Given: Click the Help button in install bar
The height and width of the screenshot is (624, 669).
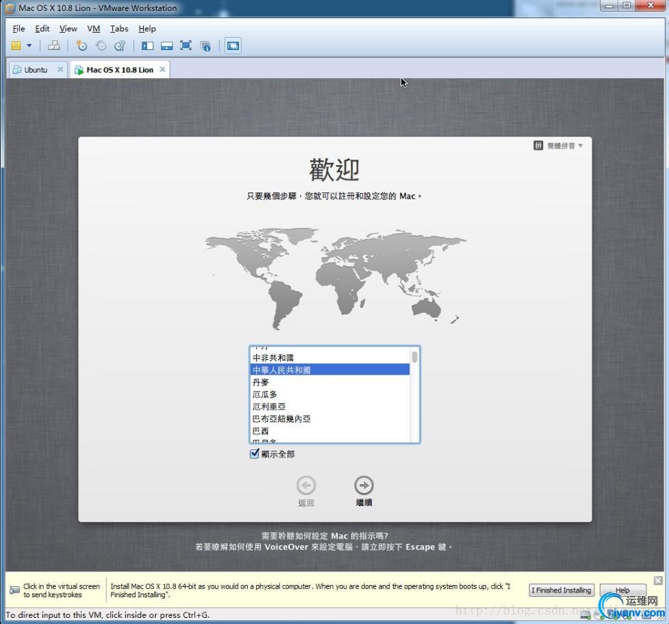Looking at the screenshot, I should (622, 590).
